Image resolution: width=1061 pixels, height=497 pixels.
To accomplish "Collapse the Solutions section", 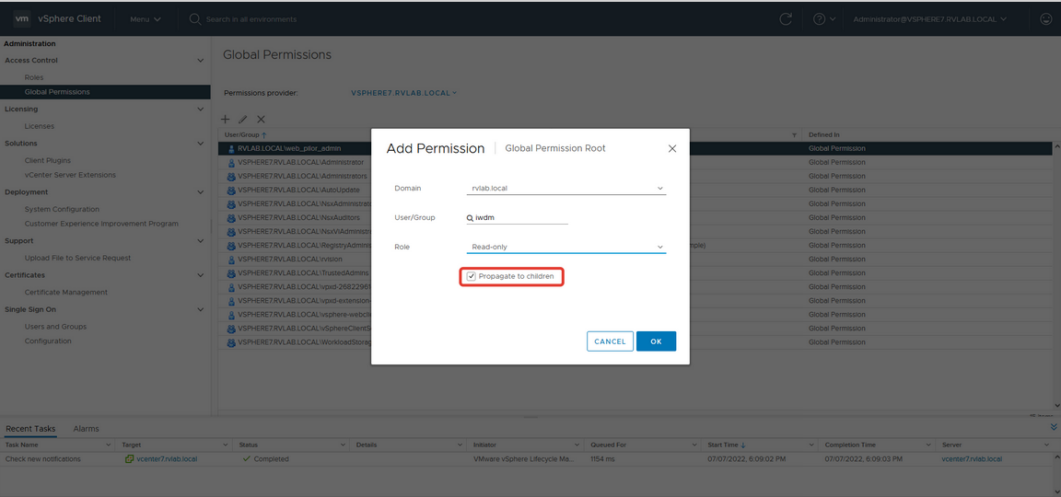I will [200, 144].
